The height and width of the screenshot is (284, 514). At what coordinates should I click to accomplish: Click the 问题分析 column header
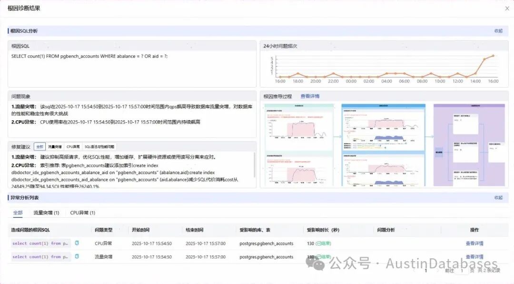386,230
